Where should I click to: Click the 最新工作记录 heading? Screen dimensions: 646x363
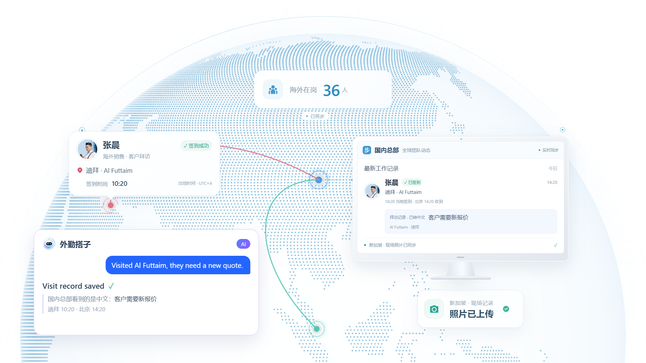point(381,168)
